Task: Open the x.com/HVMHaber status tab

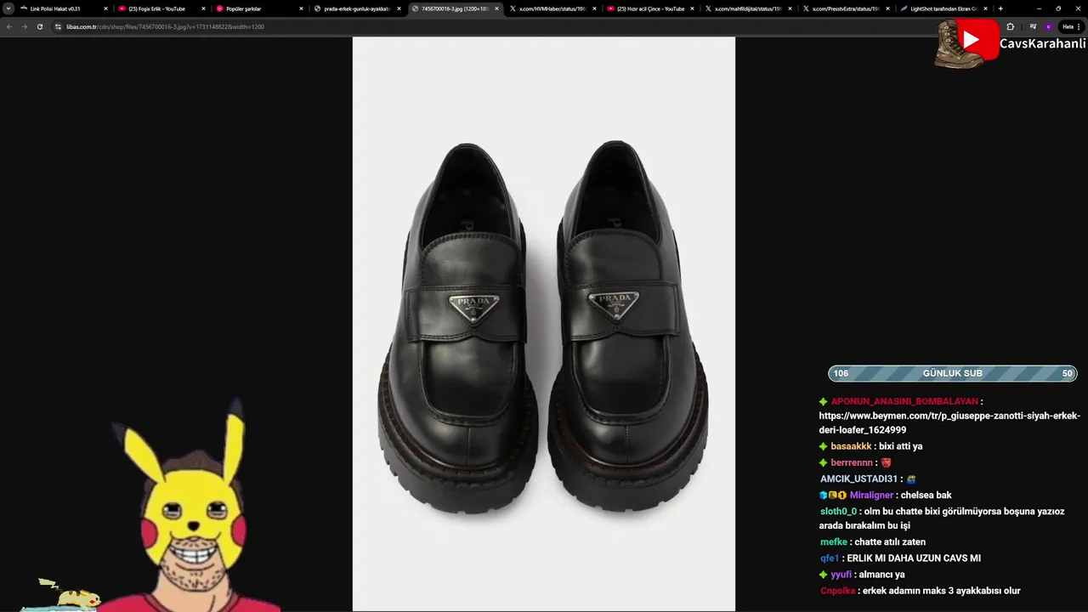Action: (x=552, y=8)
